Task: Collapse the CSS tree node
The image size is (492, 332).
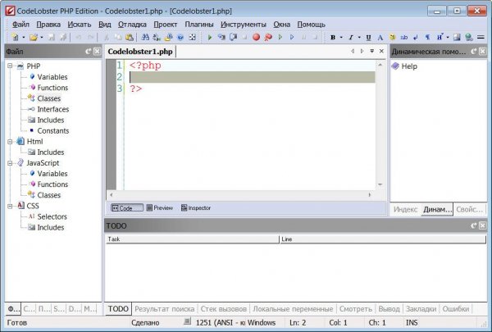Action: click(x=10, y=206)
